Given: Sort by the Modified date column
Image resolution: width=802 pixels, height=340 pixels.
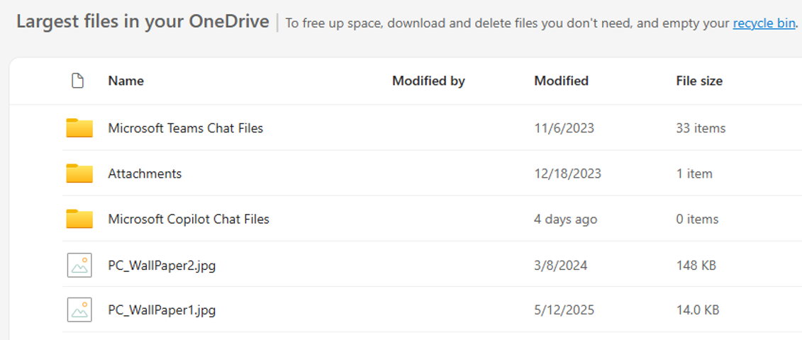Looking at the screenshot, I should click(561, 81).
